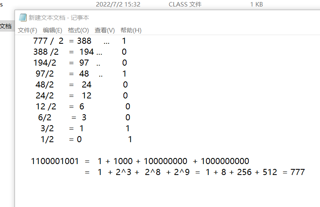The height and width of the screenshot is (207, 320).
Task: Open the 帮助(H) menu
Action: [131, 30]
